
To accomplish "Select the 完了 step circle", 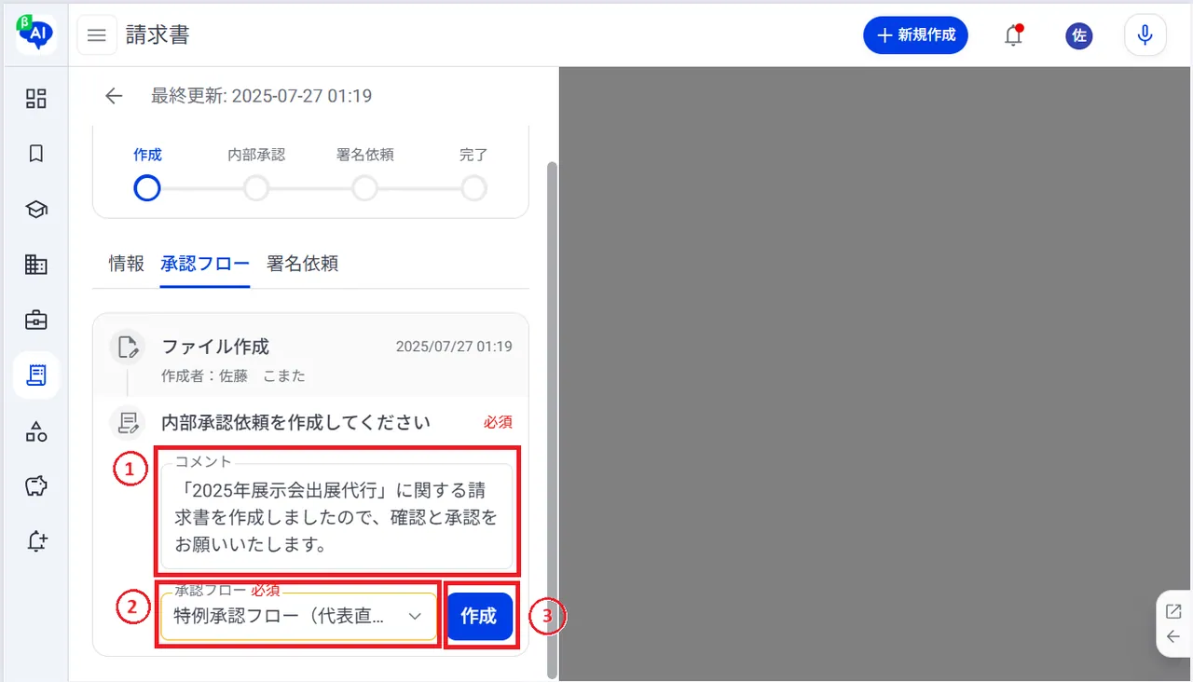I will pyautogui.click(x=474, y=188).
